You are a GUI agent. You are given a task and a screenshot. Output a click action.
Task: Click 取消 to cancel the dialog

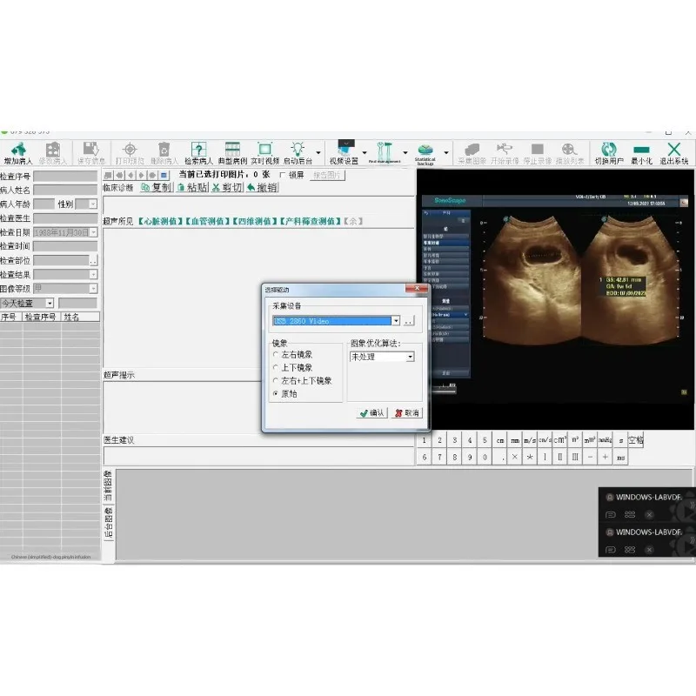pos(406,412)
